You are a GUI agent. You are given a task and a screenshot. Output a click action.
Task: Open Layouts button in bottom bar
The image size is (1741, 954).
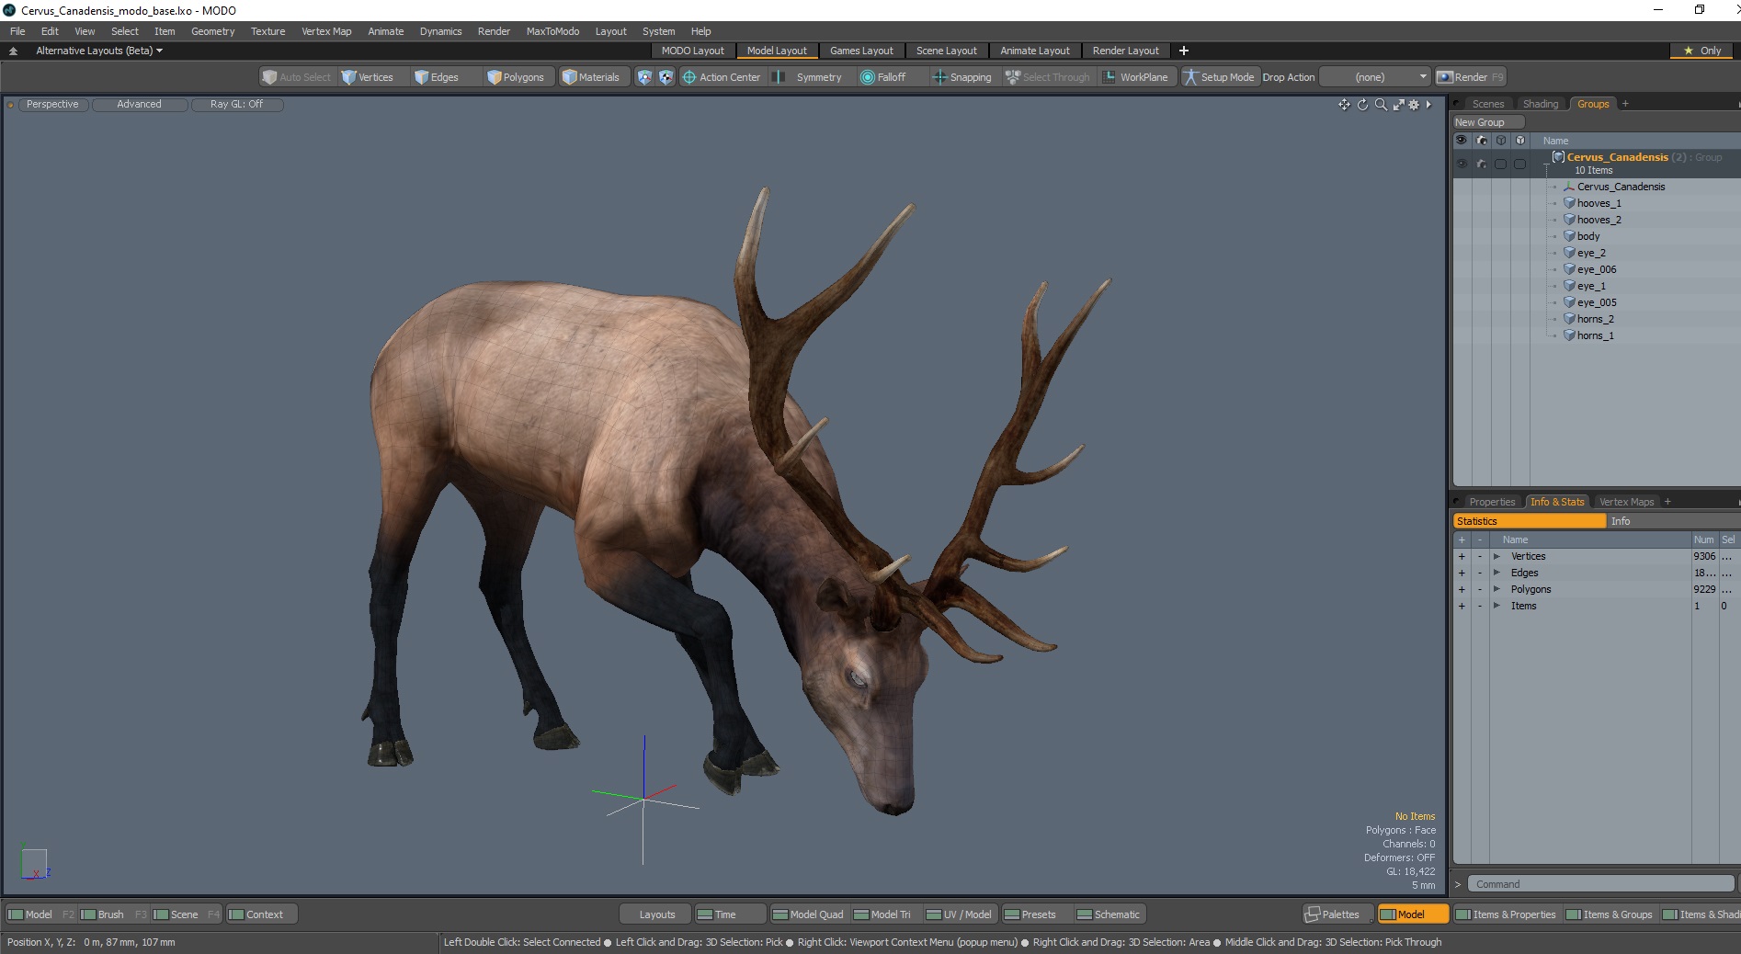[x=656, y=914]
